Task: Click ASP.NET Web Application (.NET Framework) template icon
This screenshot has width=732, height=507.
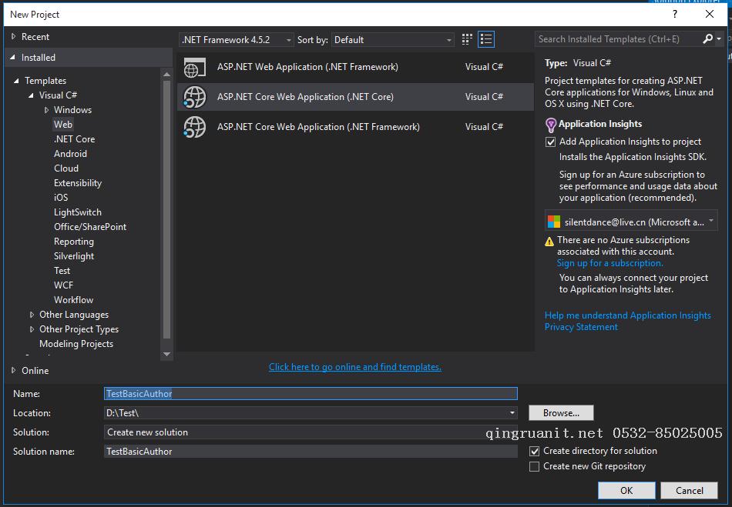Action: pyautogui.click(x=195, y=68)
